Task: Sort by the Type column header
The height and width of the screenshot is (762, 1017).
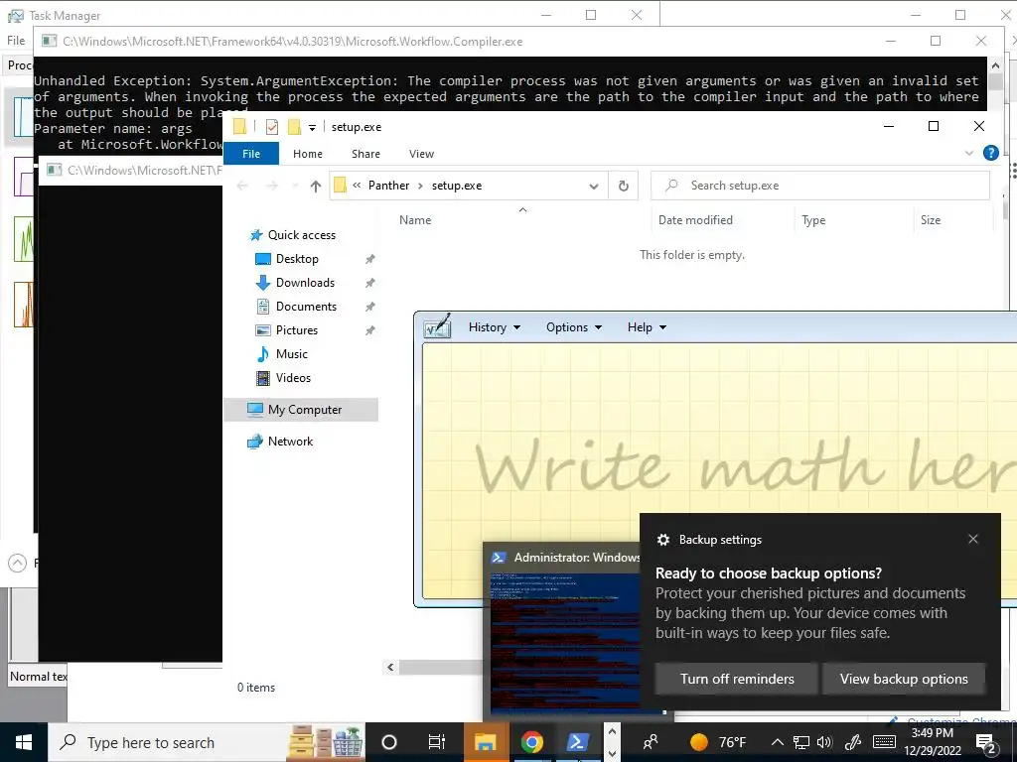Action: [x=813, y=220]
